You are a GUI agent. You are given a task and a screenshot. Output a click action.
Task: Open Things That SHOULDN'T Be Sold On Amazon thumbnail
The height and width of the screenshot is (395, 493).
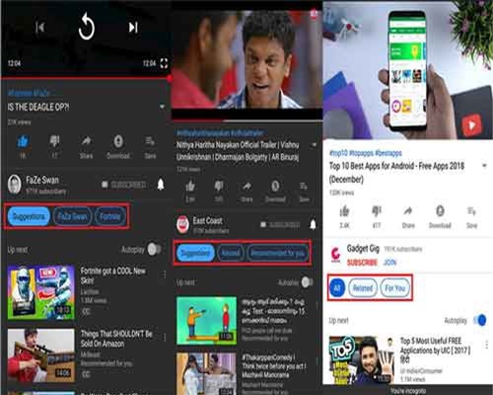[40, 355]
